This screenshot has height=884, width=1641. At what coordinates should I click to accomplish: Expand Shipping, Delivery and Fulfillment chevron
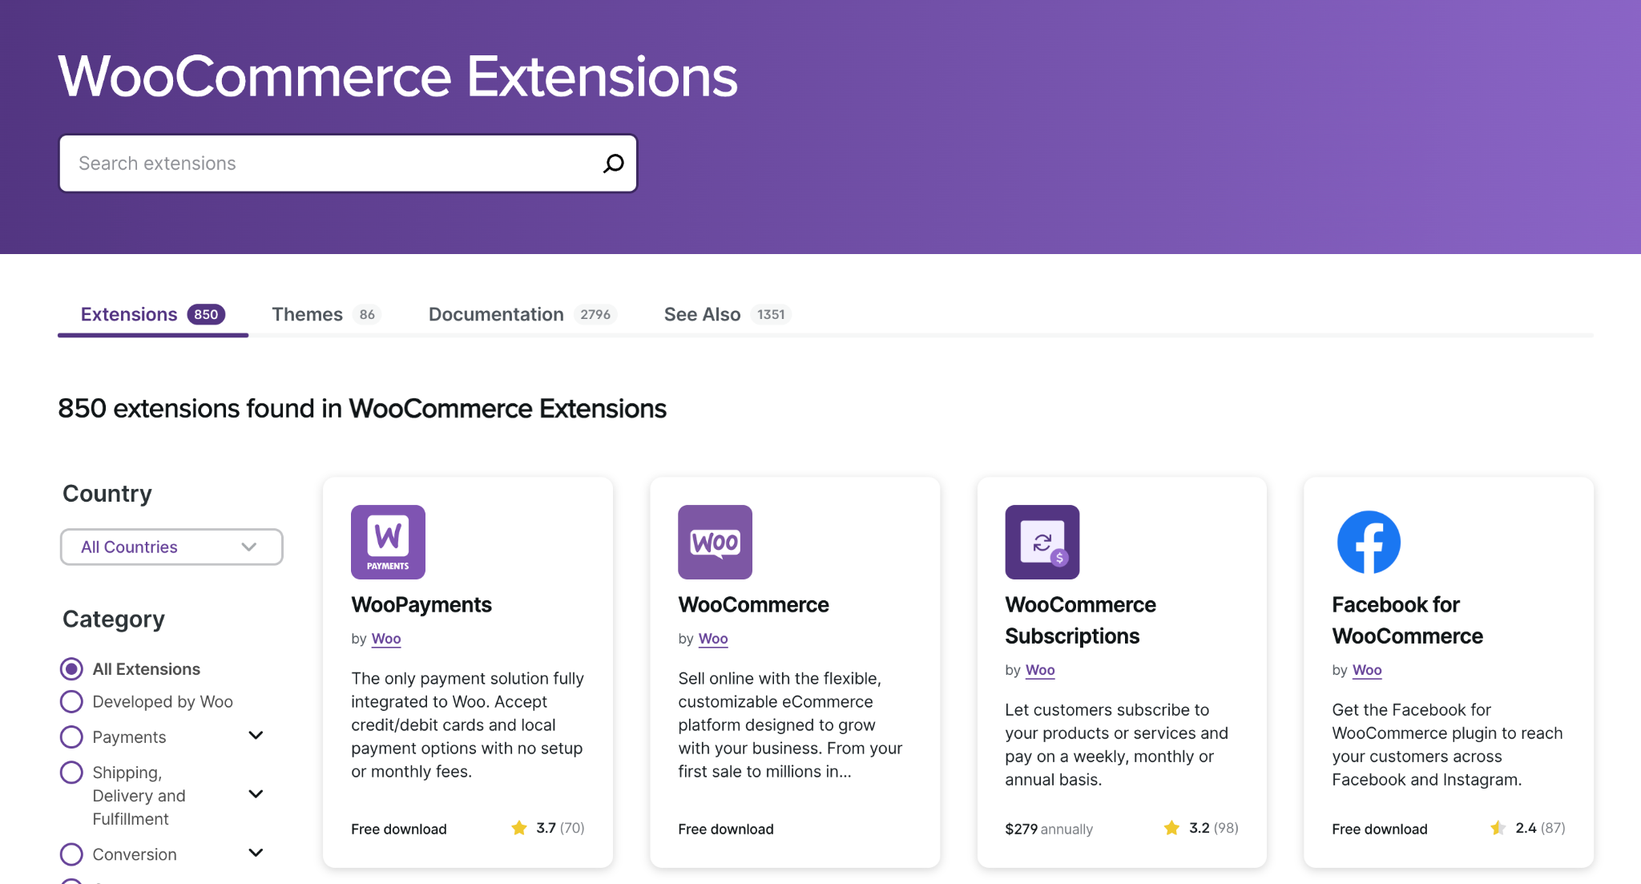point(256,794)
